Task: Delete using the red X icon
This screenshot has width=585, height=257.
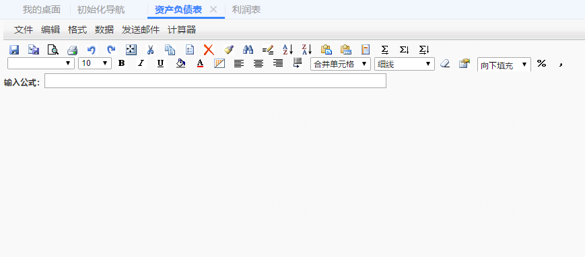Action: 209,50
